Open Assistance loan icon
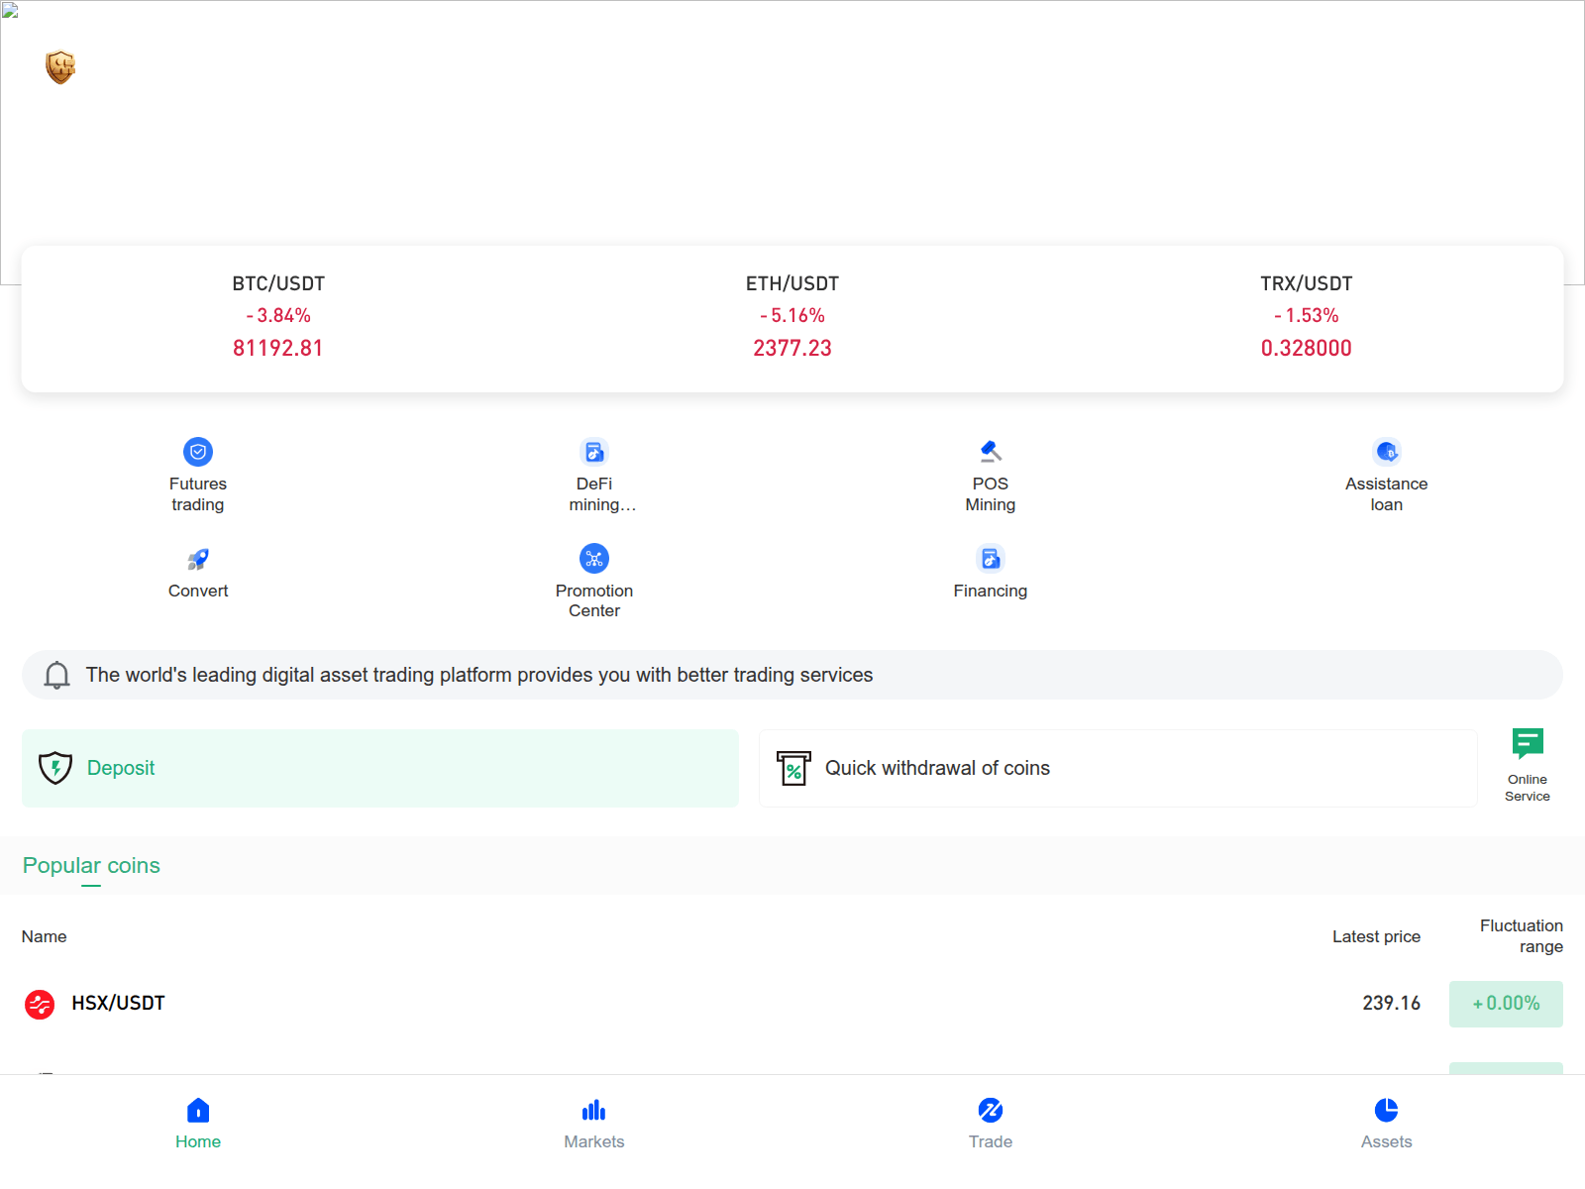This screenshot has height=1189, width=1585. 1387,452
